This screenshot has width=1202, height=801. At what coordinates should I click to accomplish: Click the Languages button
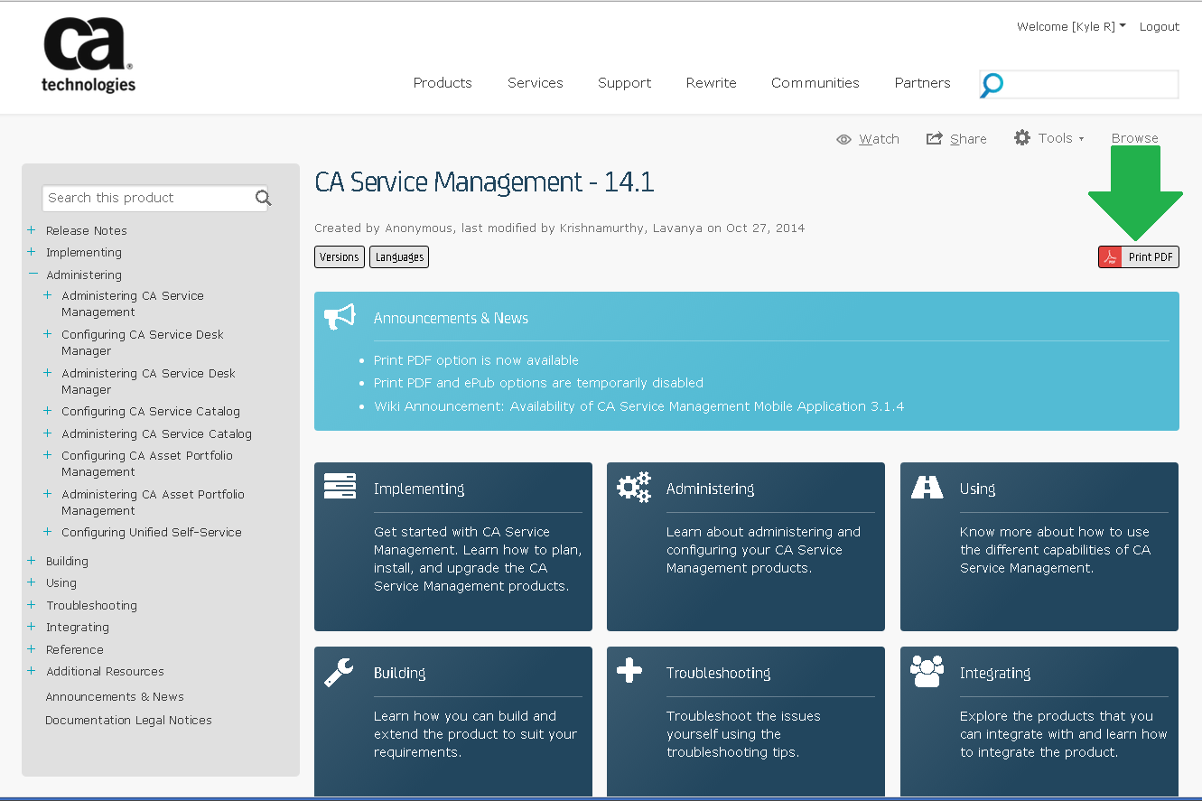pyautogui.click(x=399, y=256)
